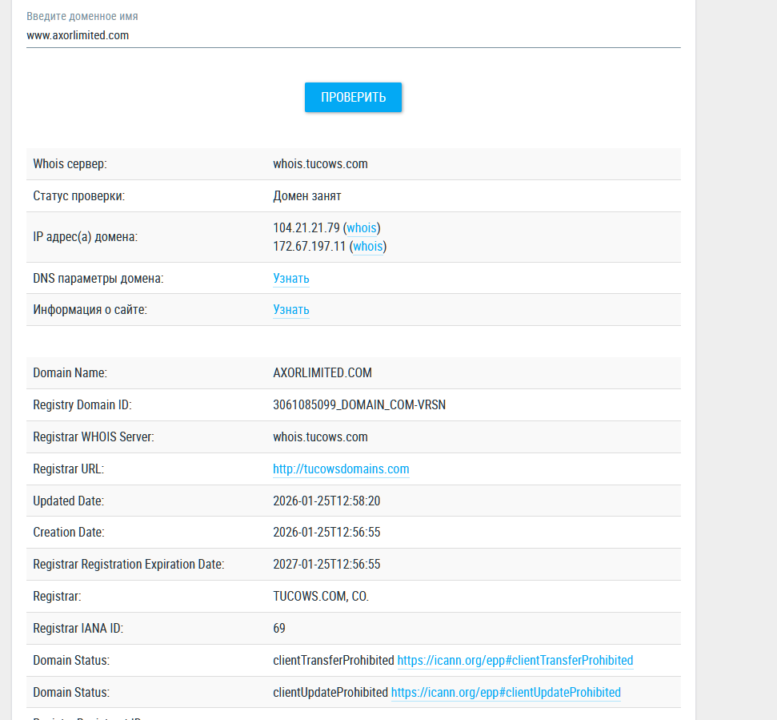777x720 pixels.
Task: Open the tucowsdomains.com registrar URL
Action: [341, 469]
